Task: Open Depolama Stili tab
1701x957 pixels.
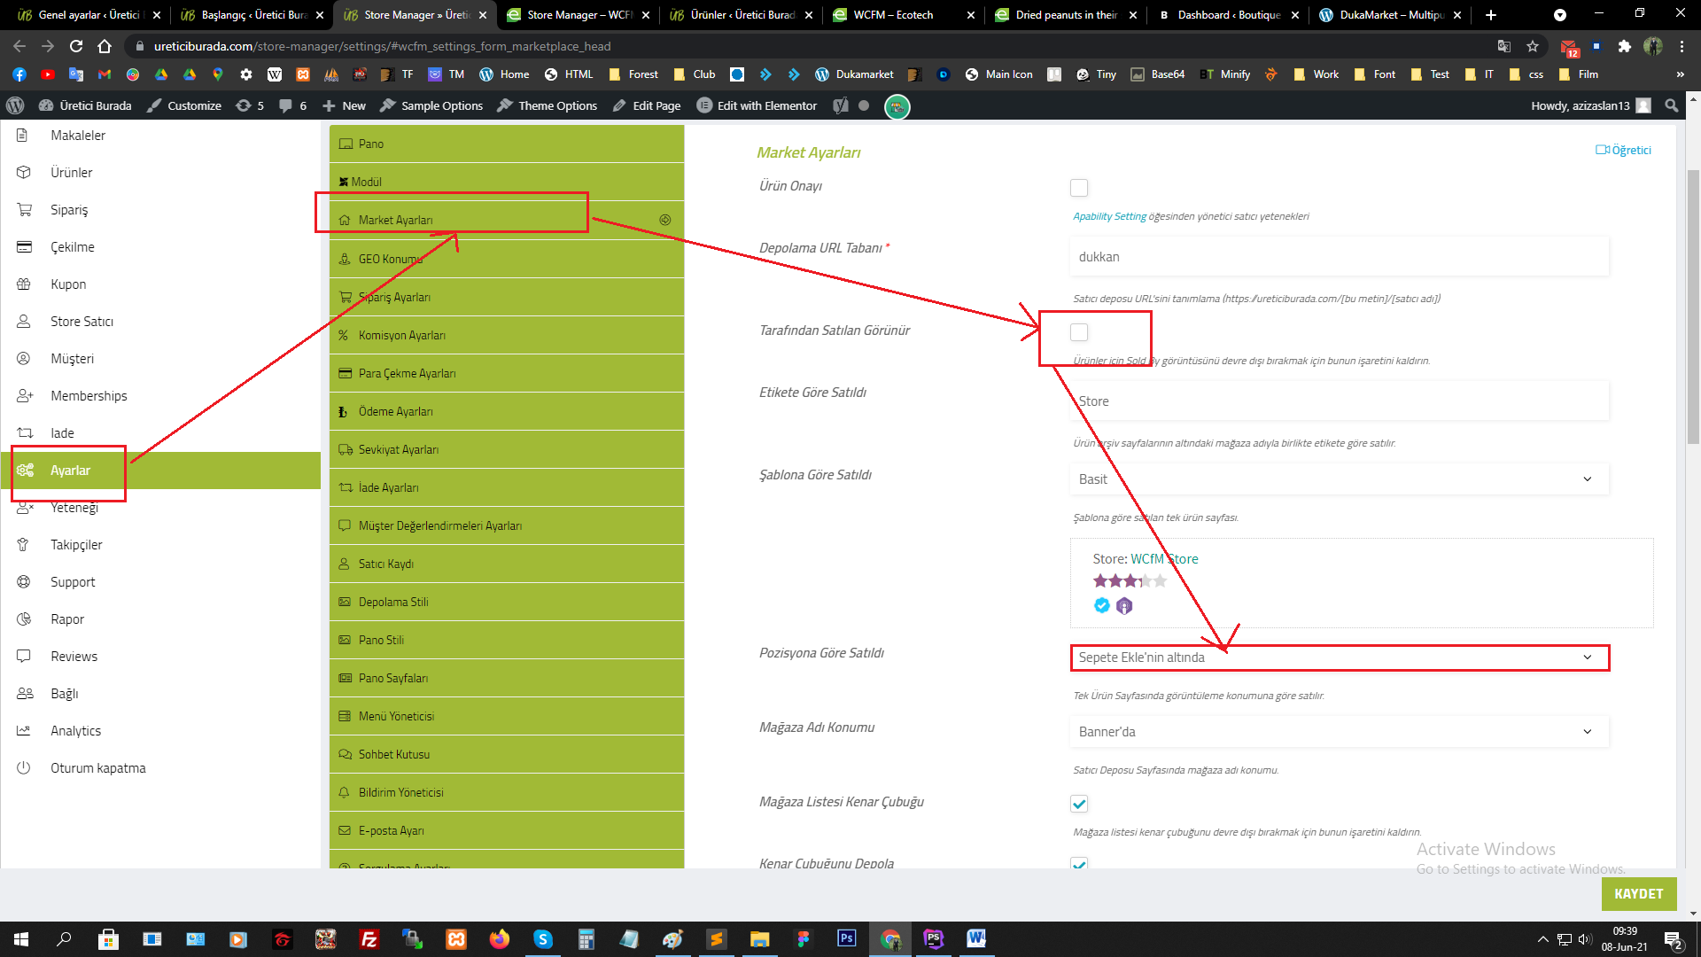Action: (507, 602)
